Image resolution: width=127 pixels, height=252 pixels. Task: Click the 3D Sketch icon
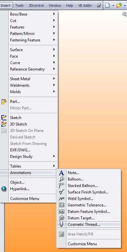tap(4, 124)
